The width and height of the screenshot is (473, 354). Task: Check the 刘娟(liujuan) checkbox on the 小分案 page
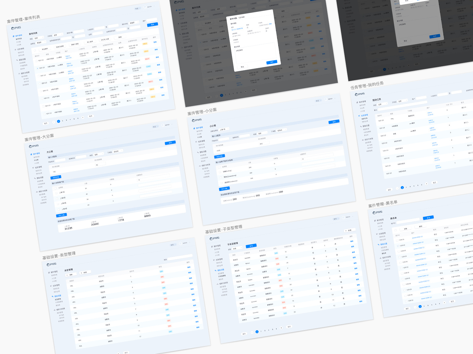tap(220, 171)
